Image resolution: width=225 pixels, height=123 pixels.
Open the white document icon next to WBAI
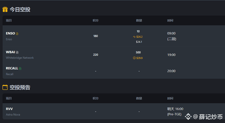(17, 52)
